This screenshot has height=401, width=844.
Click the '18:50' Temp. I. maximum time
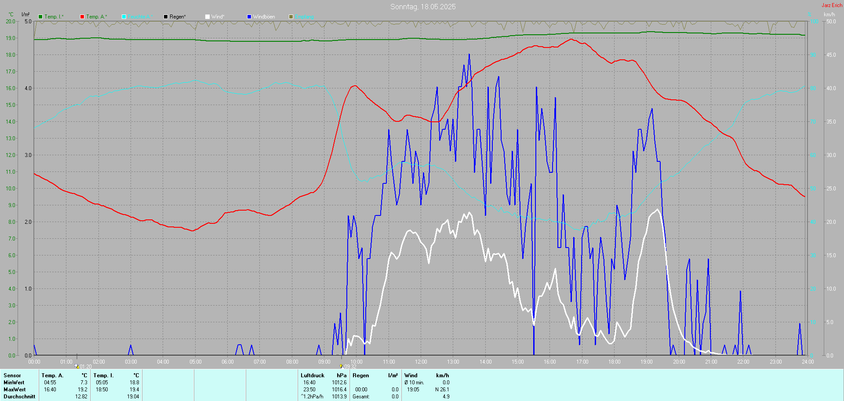pyautogui.click(x=102, y=390)
